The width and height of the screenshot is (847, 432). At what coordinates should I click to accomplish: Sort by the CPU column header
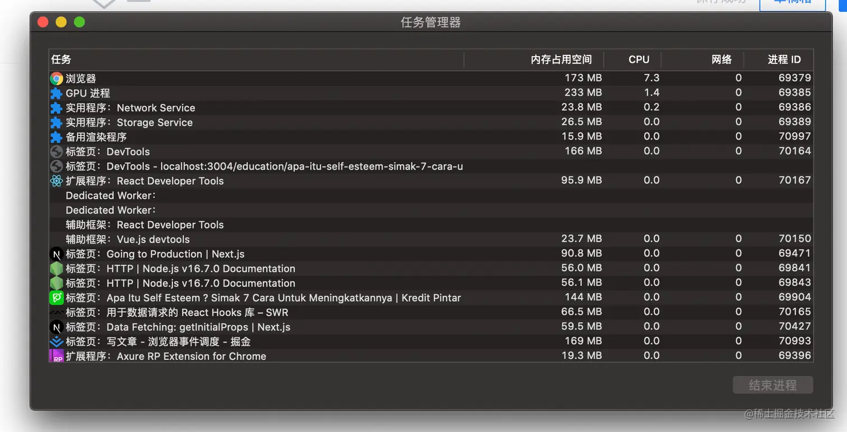[634, 59]
